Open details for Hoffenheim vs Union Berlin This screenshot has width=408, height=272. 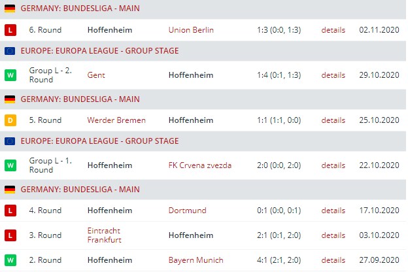[333, 30]
